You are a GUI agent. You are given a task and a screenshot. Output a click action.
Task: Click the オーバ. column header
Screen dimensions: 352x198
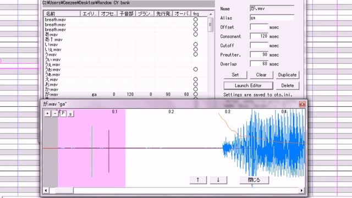click(x=182, y=14)
